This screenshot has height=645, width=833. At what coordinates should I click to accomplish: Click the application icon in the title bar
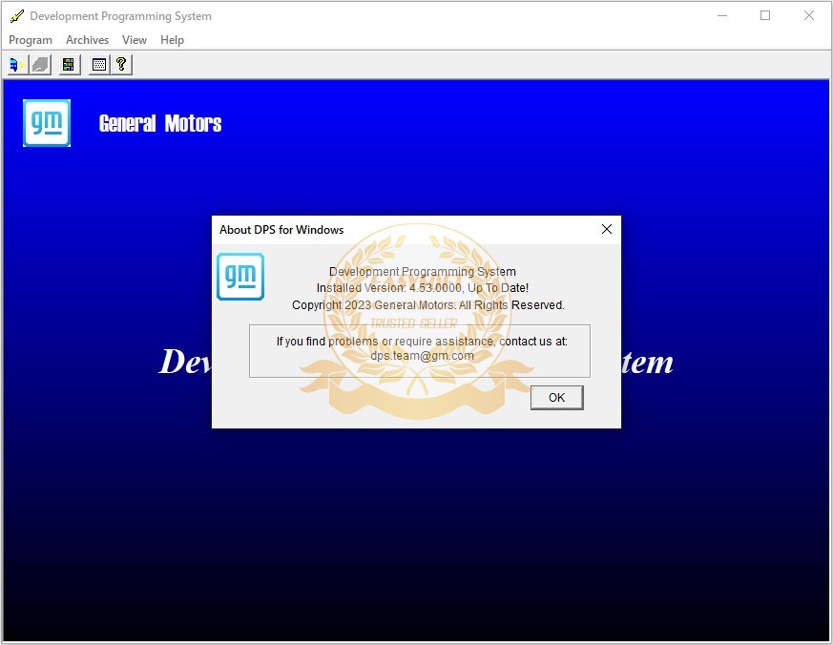[x=16, y=16]
